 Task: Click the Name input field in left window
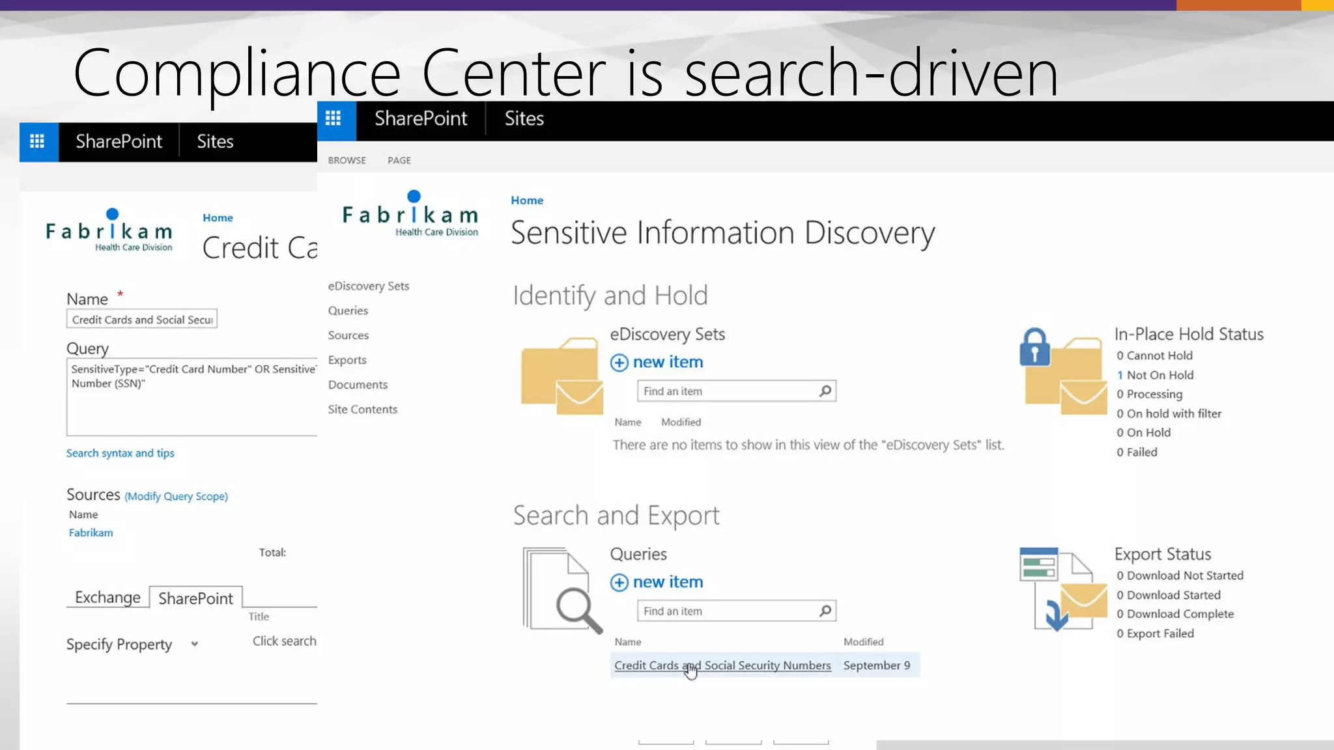pos(141,320)
